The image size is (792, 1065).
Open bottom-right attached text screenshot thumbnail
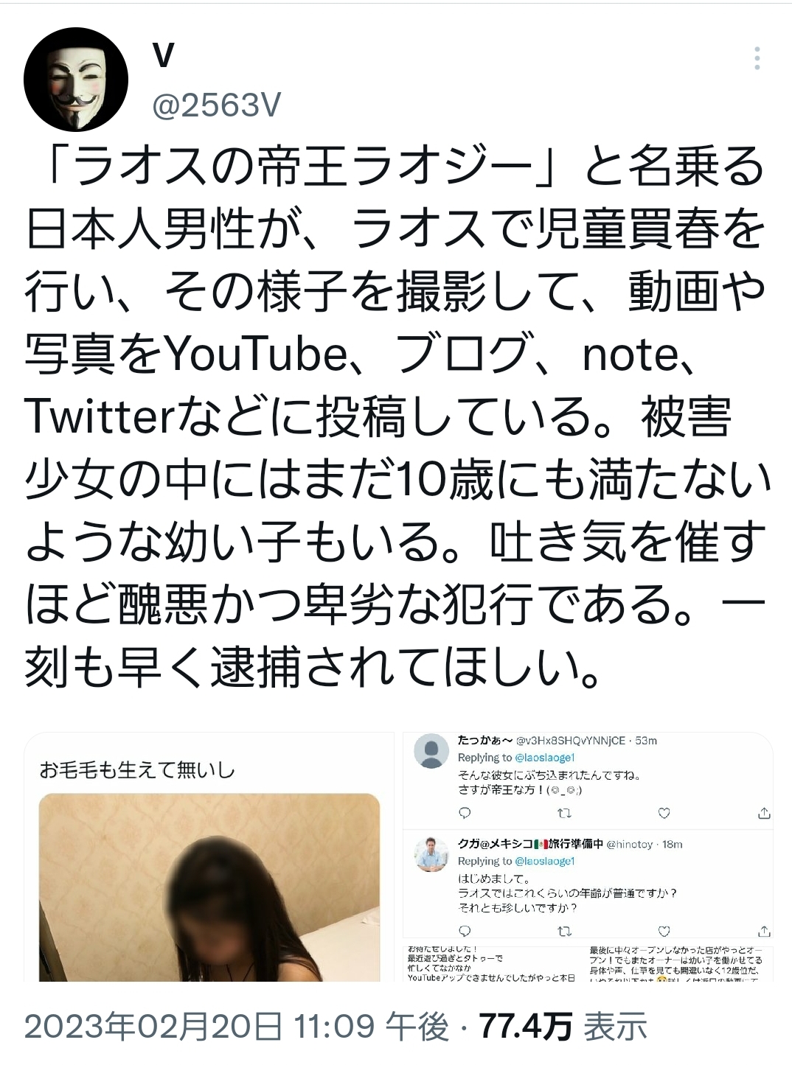[680, 964]
